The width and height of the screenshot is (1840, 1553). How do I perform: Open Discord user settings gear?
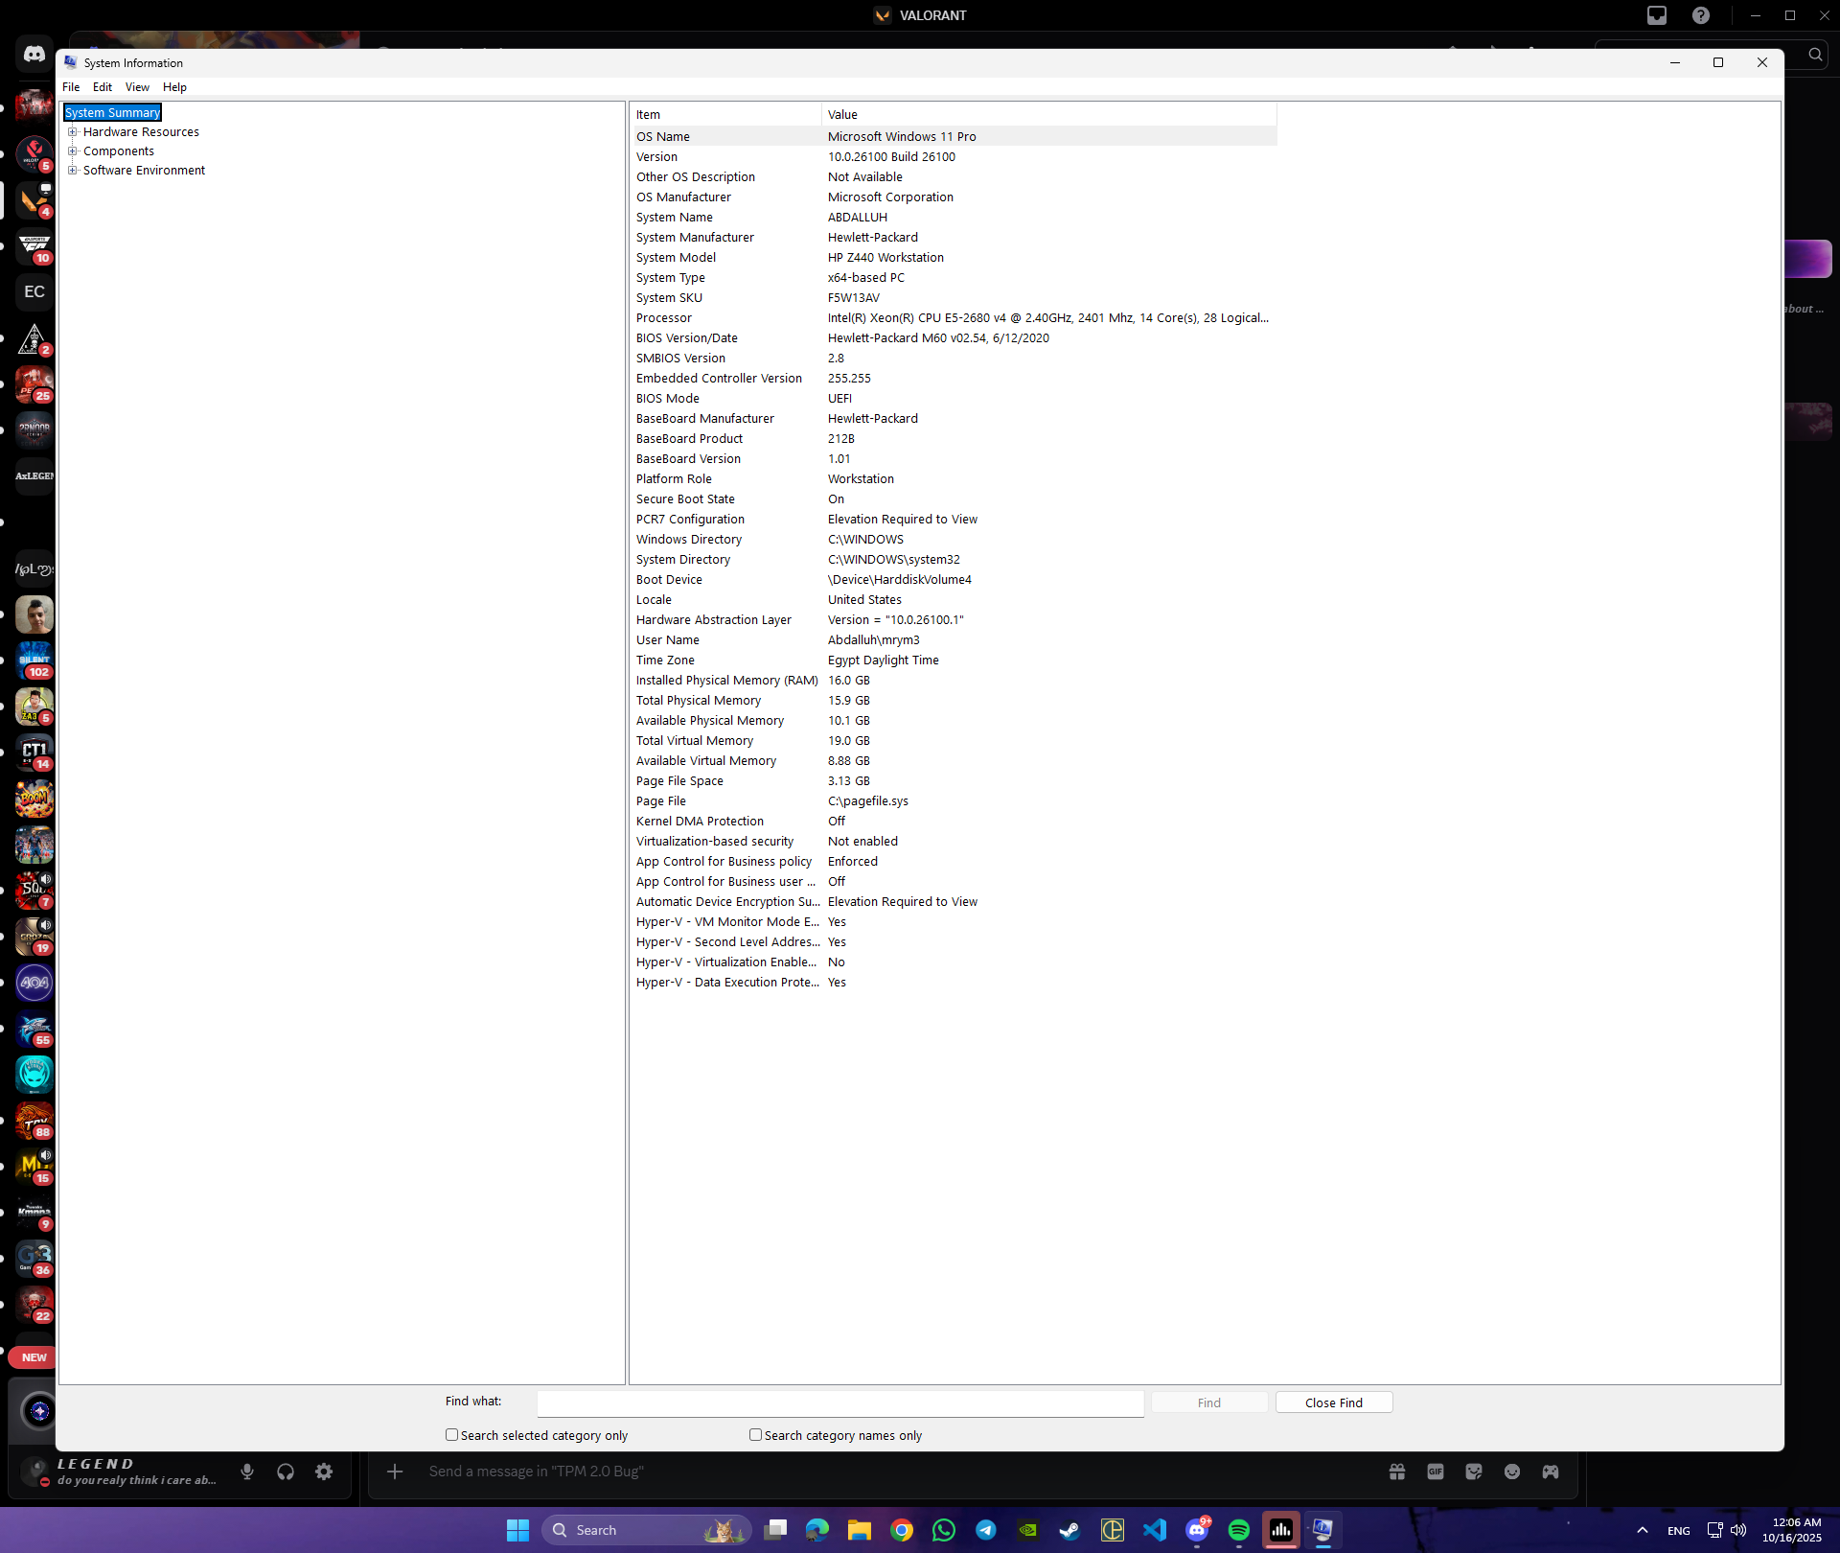click(324, 1472)
